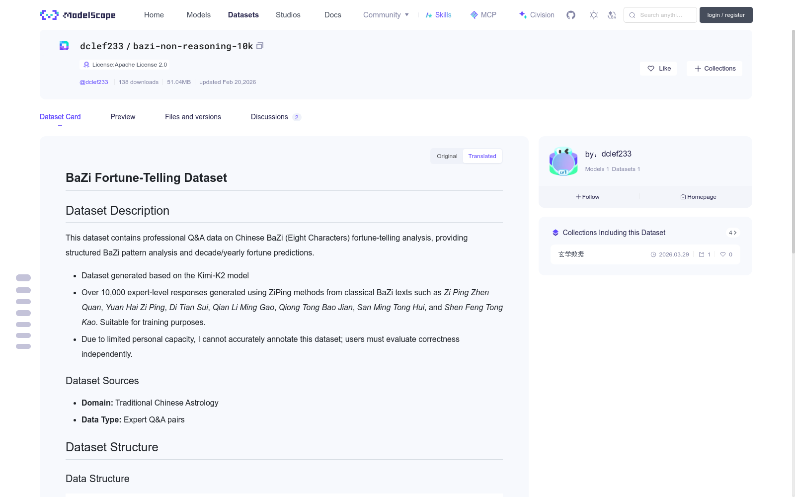Click the dclef233 author avatar
This screenshot has height=497, width=795.
563,161
